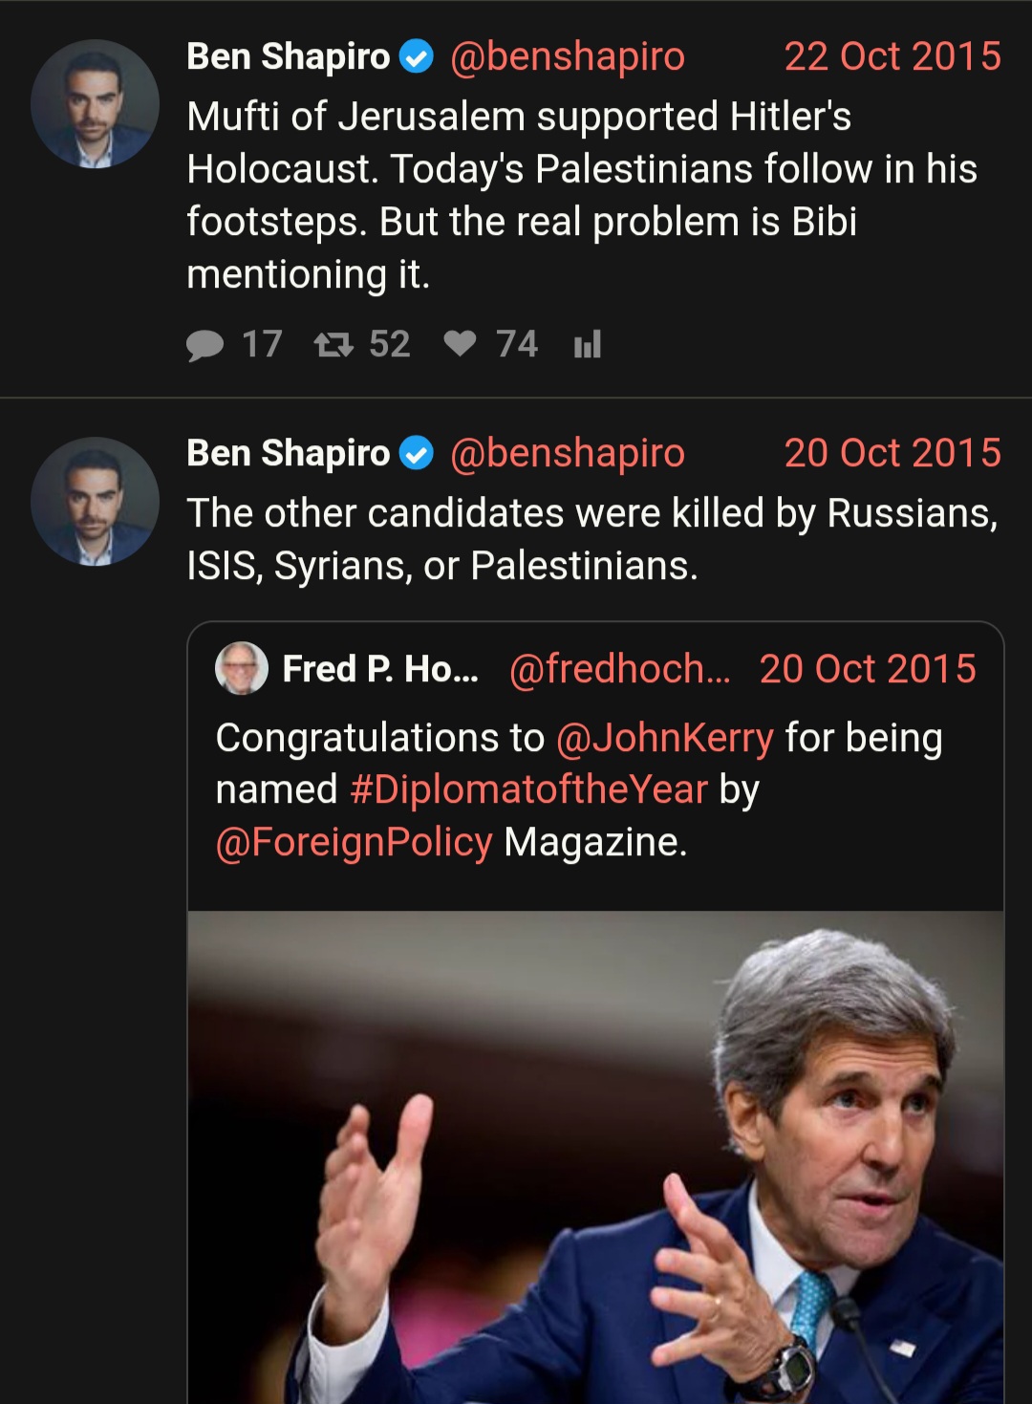
Task: Open quoted tweet's 20 Oct 2015 date
Action: coord(868,669)
